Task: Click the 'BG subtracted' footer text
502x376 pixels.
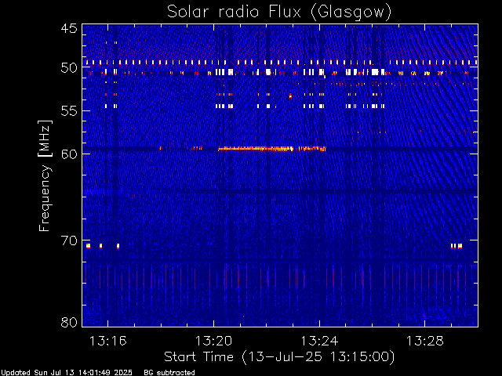Action: 169,373
